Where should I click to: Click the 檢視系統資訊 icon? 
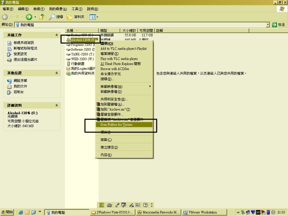[x=9, y=43]
